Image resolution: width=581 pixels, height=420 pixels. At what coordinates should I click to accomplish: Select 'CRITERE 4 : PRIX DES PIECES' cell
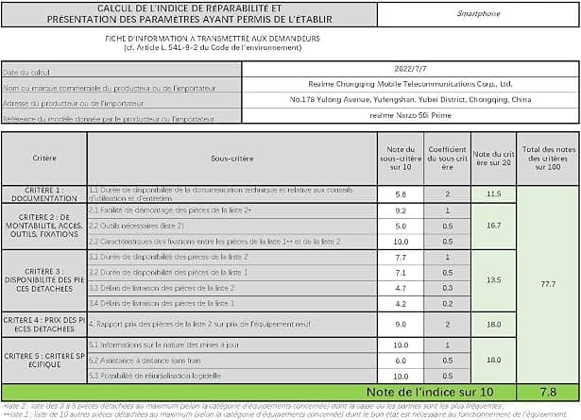pyautogui.click(x=44, y=325)
